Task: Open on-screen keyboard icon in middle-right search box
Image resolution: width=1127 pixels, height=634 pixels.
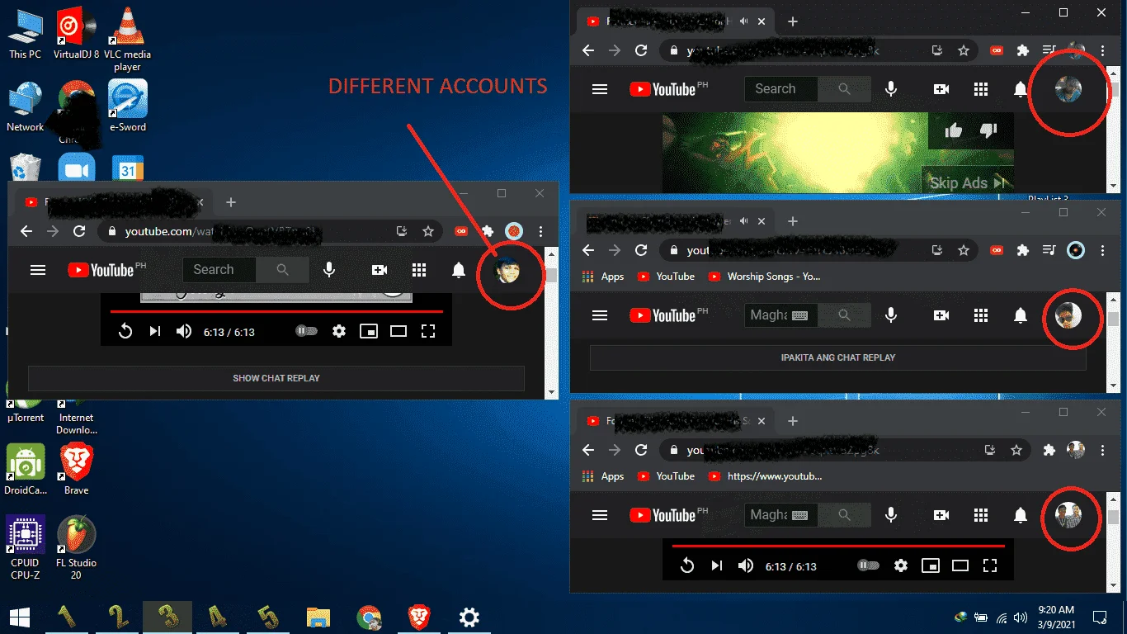Action: [x=799, y=315]
